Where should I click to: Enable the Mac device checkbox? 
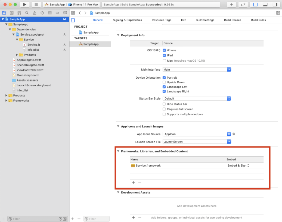pos(164,61)
